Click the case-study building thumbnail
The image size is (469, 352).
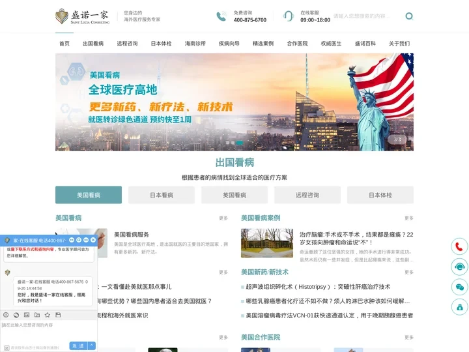[x=267, y=243]
